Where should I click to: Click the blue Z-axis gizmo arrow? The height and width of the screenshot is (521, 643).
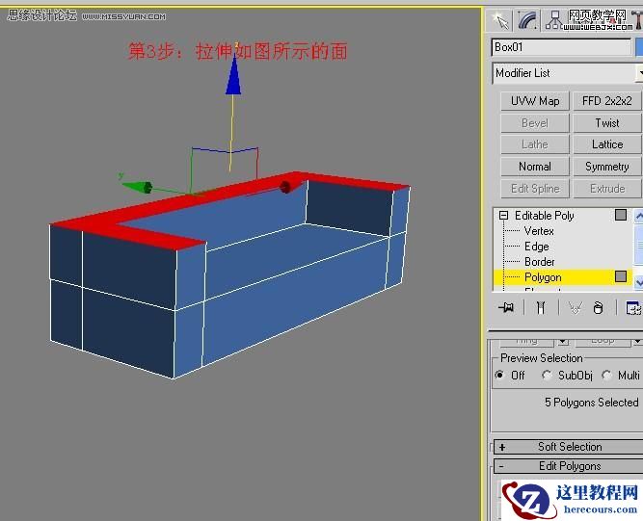[x=233, y=74]
